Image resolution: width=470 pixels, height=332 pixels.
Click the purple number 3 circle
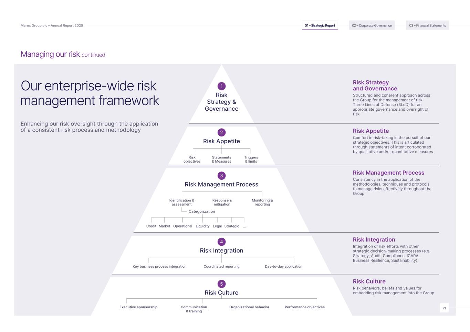221,176
